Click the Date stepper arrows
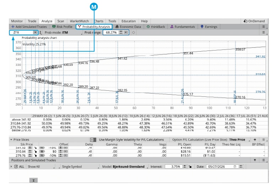This screenshot has height=185, width=277. click(x=241, y=166)
